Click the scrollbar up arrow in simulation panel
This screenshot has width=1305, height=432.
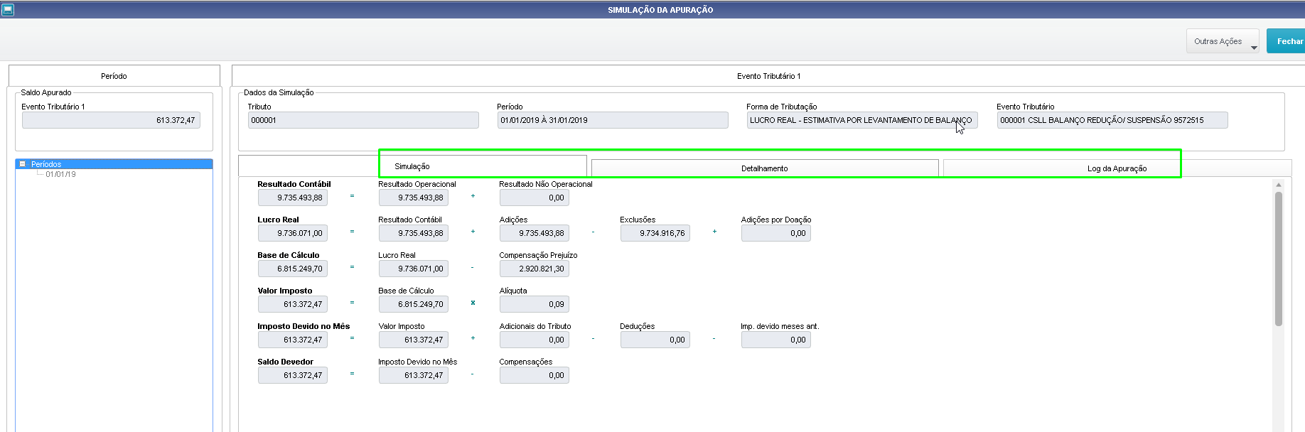pos(1279,185)
